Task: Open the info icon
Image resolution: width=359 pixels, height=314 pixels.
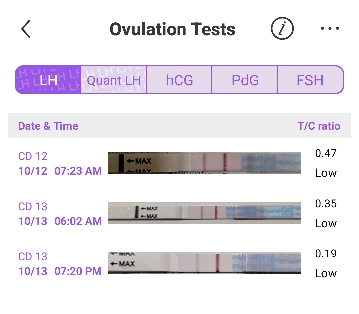Action: pyautogui.click(x=282, y=29)
